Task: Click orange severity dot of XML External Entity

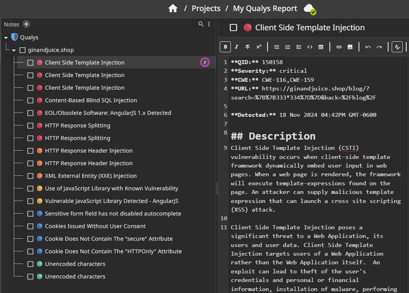Action: coord(40,176)
